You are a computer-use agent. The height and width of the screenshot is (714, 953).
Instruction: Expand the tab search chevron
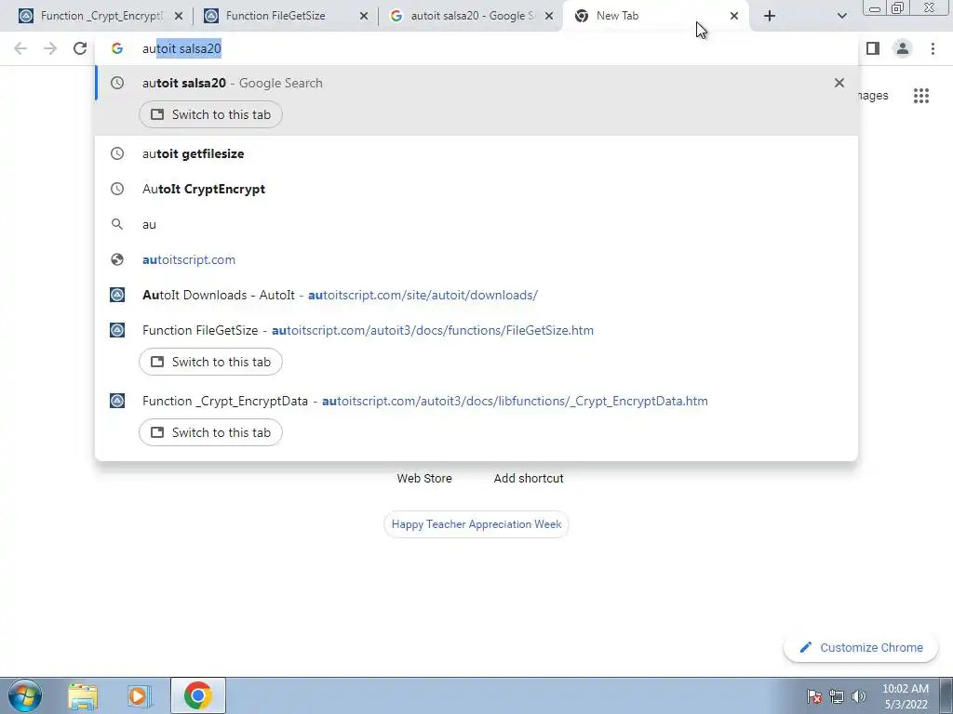tap(841, 16)
